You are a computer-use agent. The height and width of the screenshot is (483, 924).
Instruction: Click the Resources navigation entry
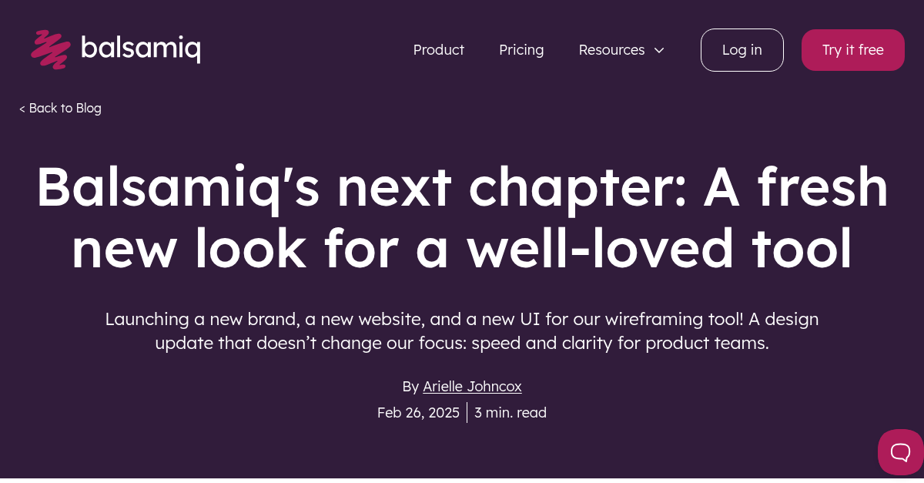[611, 49]
